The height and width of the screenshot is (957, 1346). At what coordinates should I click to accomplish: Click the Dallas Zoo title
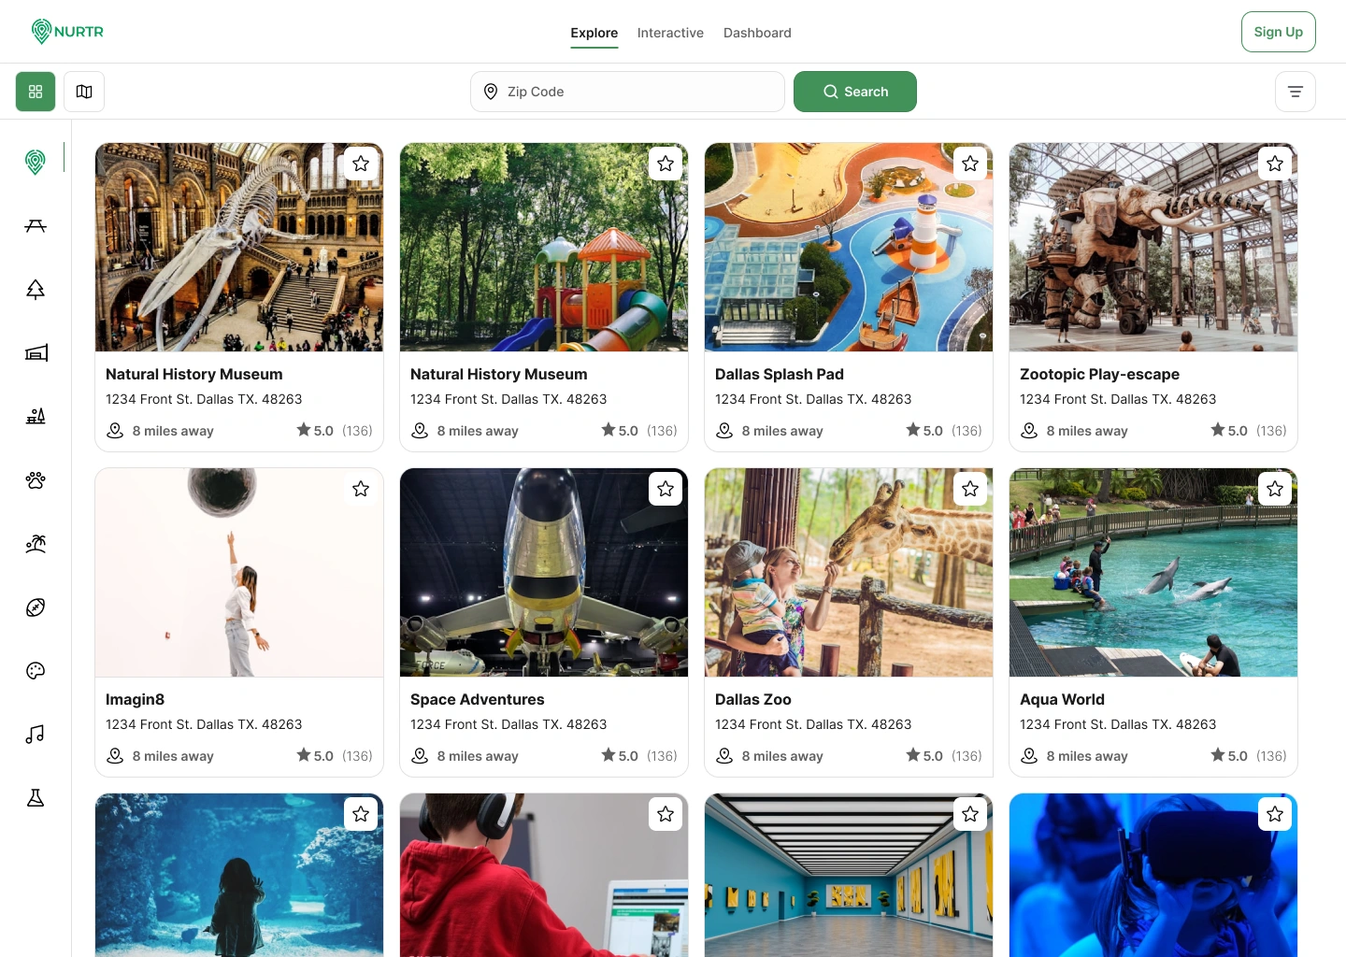coord(752,699)
